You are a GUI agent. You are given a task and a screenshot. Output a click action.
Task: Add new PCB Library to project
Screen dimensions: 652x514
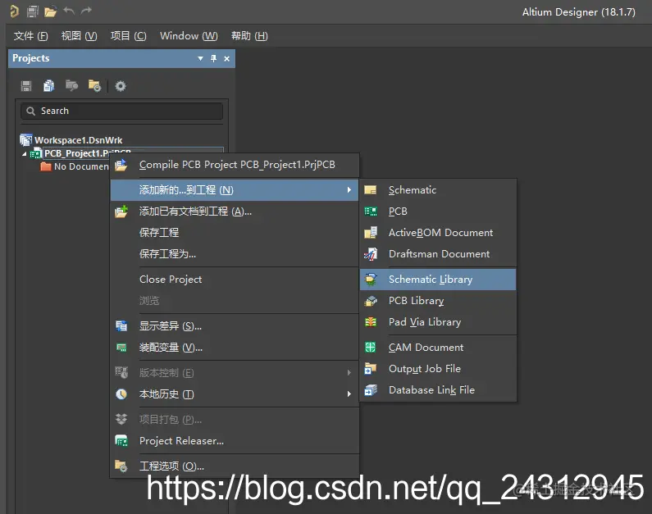coord(438,301)
